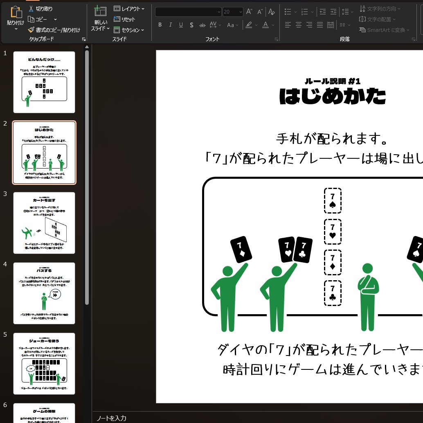Open Text Direction (文字列の方向) menu

click(380, 9)
